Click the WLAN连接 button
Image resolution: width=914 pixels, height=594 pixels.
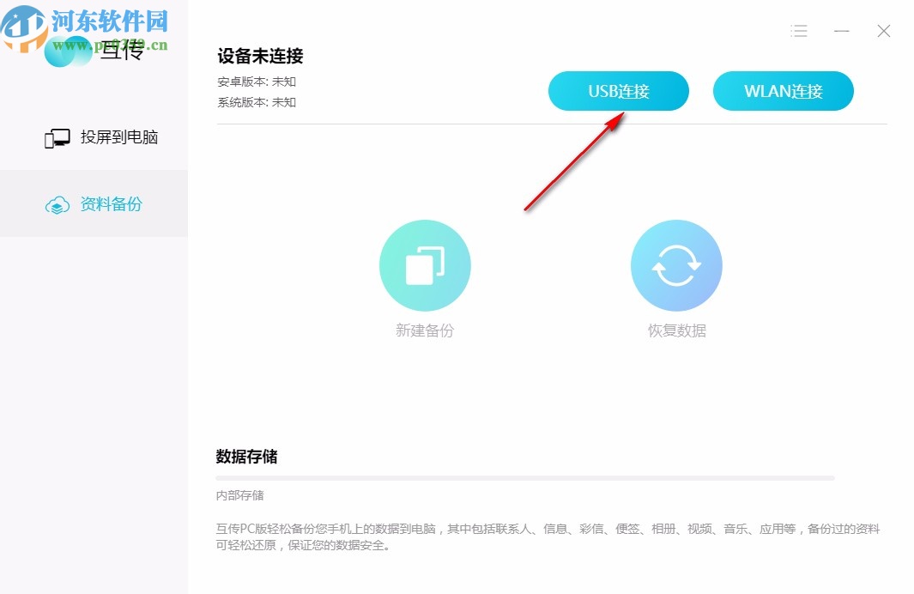click(x=783, y=90)
